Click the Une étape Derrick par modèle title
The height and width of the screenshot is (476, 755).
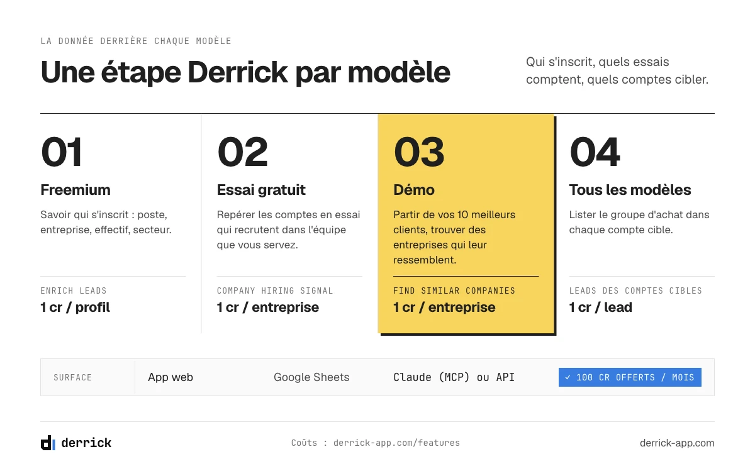245,72
